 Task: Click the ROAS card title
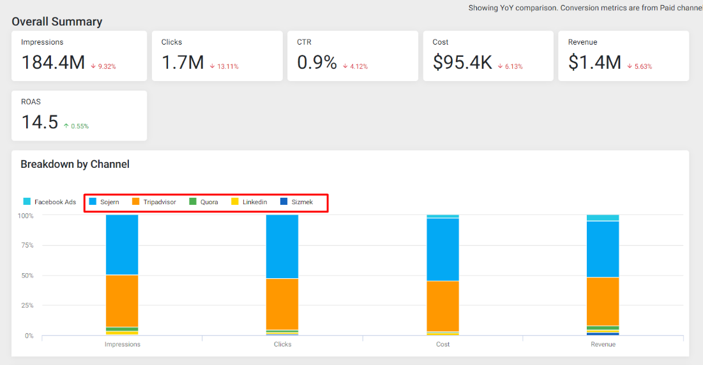point(31,101)
